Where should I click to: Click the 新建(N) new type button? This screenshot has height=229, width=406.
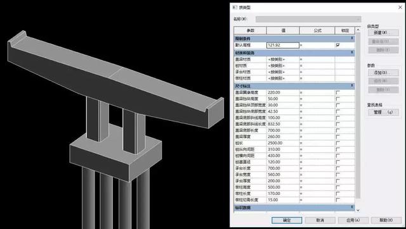(383, 33)
